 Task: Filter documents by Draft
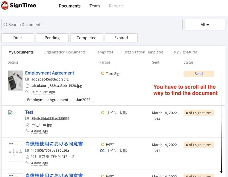pyautogui.click(x=18, y=38)
